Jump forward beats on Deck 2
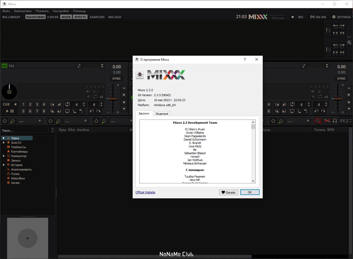The width and height of the screenshot is (353, 259). click(323, 111)
